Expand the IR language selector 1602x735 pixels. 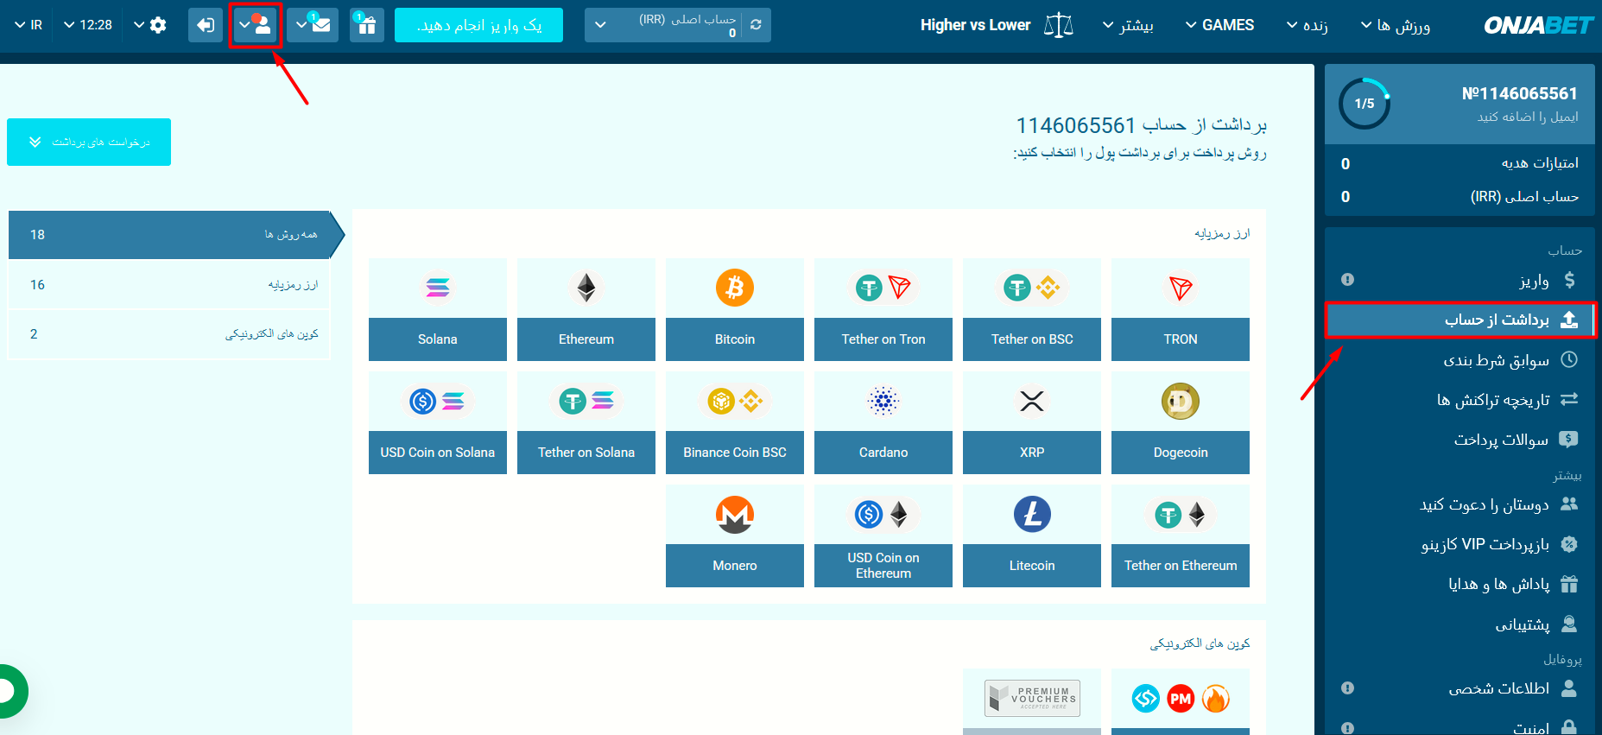[x=28, y=25]
